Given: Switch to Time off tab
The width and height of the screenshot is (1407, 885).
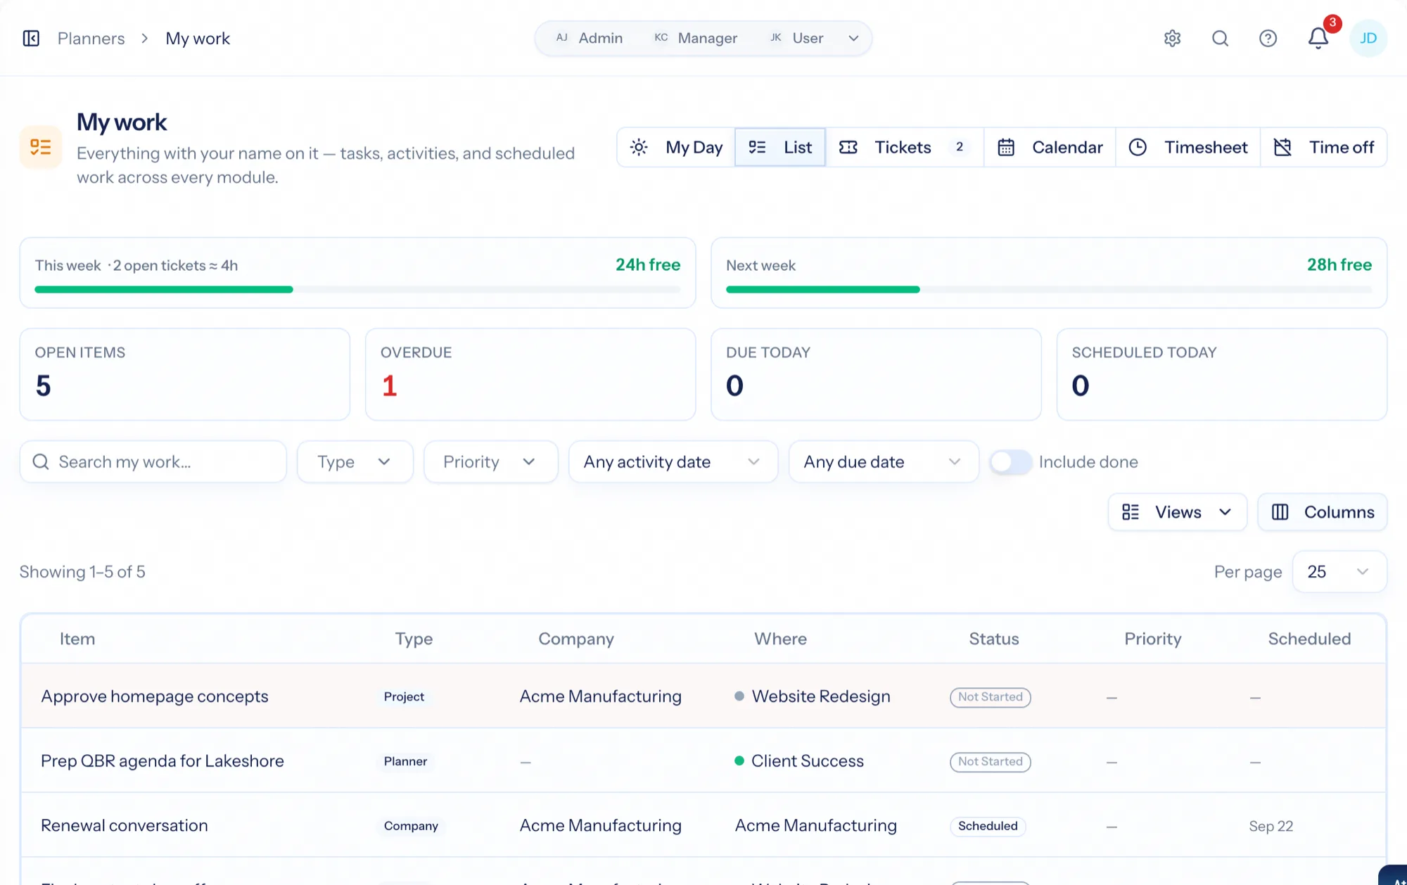Looking at the screenshot, I should point(1323,147).
